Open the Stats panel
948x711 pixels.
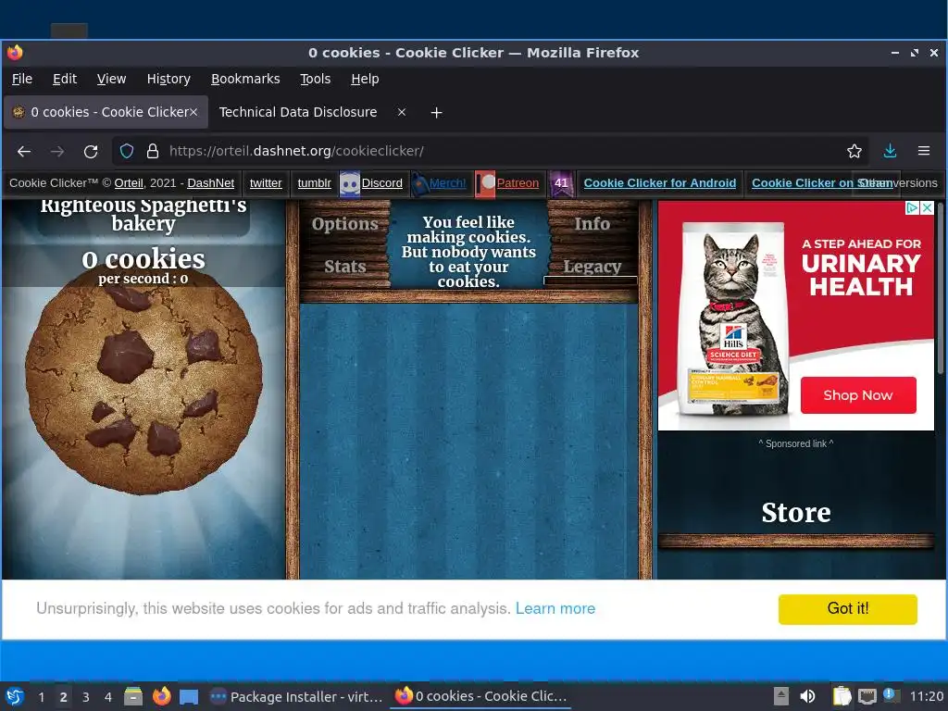pos(345,266)
